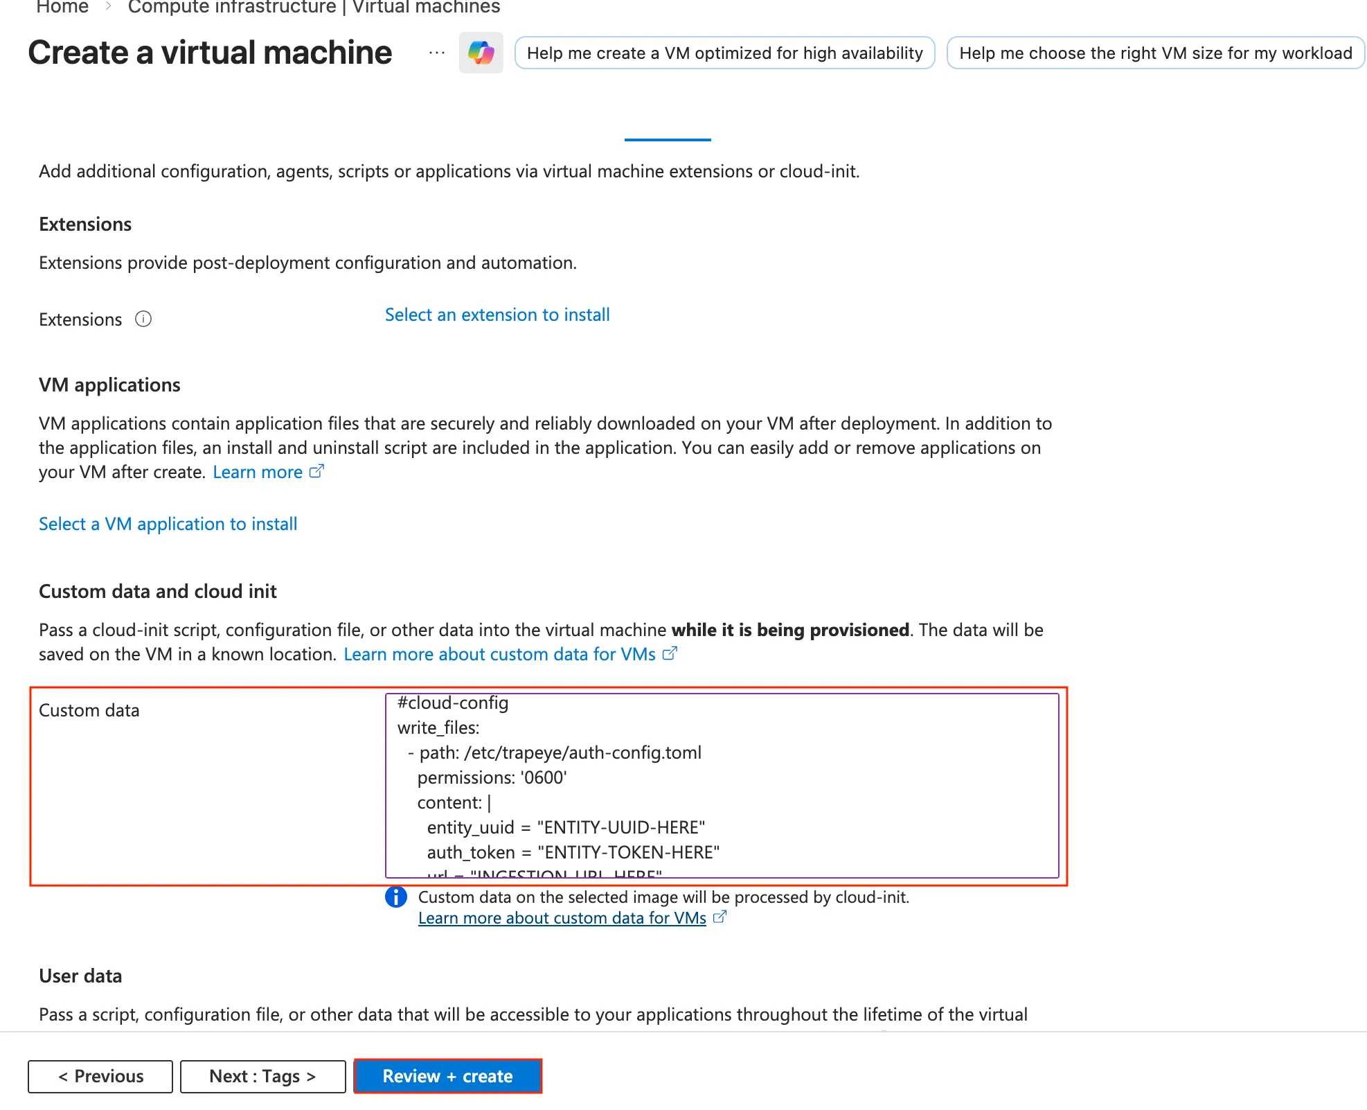The image size is (1367, 1110).
Task: Proceed to Next : Tags
Action: click(x=262, y=1076)
